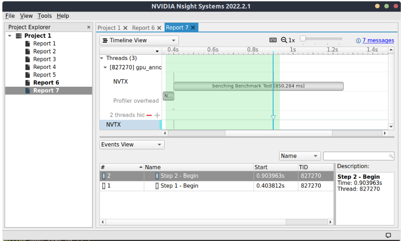Click the timeline horizontal scrollbar thumb
401x241 pixels.
coord(279,133)
